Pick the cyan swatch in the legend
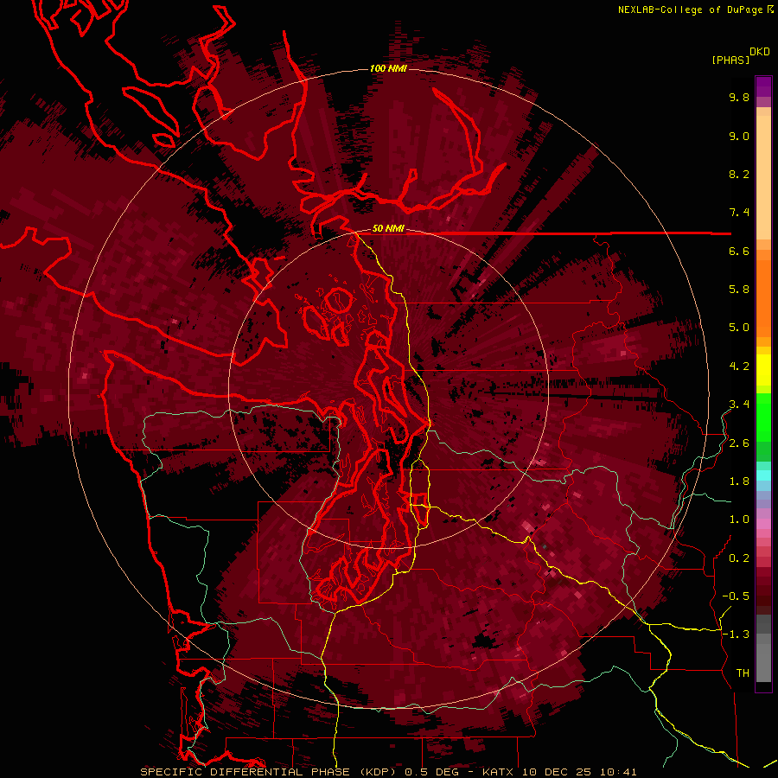Screen dimensions: 778x778 pyautogui.click(x=763, y=475)
